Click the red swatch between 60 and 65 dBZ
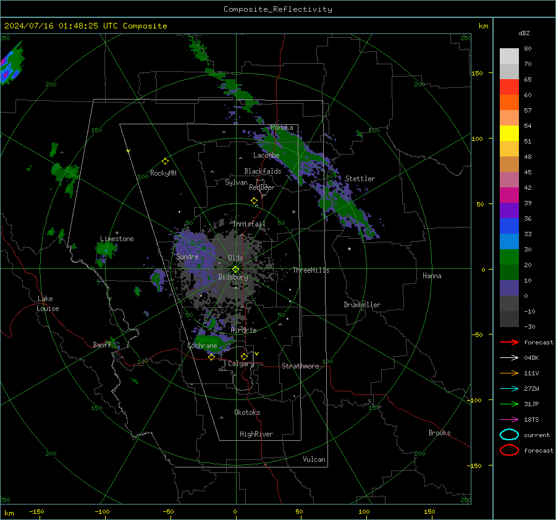This screenshot has height=520, width=556. click(x=509, y=87)
